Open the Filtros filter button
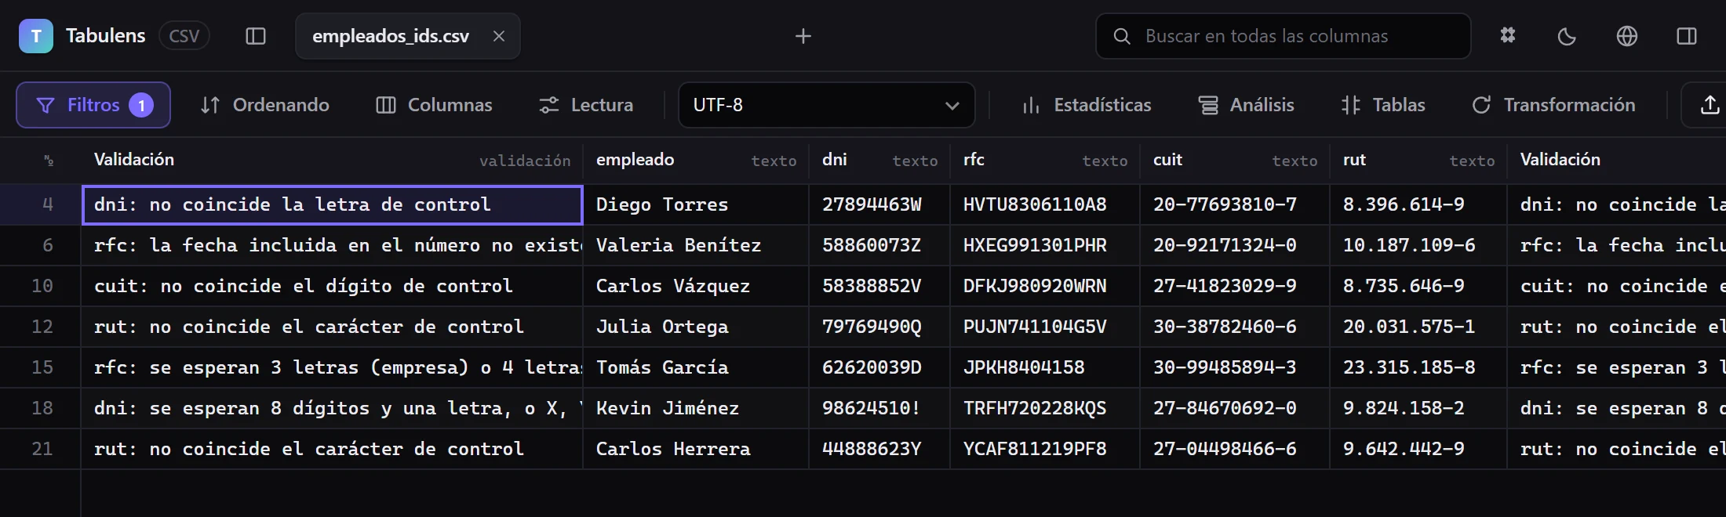The image size is (1726, 517). tap(93, 105)
